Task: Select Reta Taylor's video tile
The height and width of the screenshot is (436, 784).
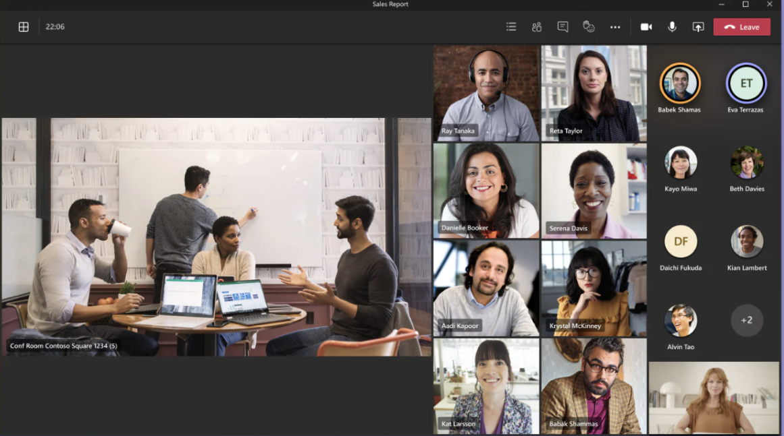Action: (x=594, y=93)
